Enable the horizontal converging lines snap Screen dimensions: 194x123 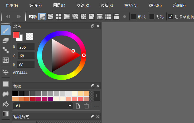(67, 16)
